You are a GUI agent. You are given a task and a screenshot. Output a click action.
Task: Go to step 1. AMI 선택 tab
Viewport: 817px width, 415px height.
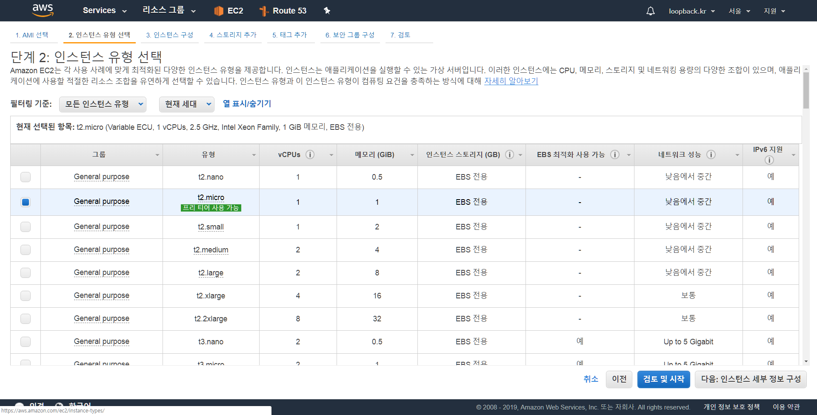[32, 35]
